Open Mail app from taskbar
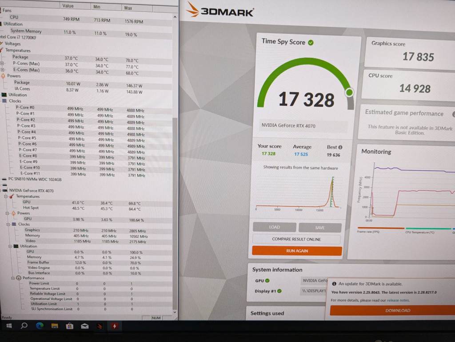Screen dimensions: 455x342 [x=85, y=326]
